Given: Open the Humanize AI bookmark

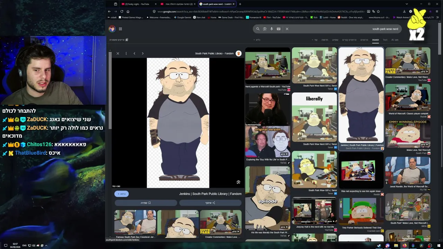Looking at the screenshot, I should (x=254, y=17).
